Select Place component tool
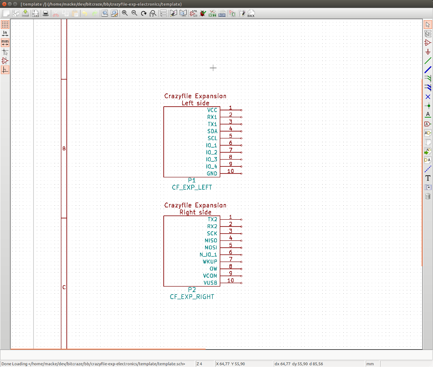433x367 pixels. [428, 43]
